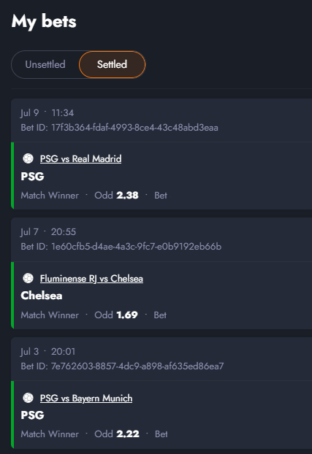Click the odd value 2.38

click(x=127, y=196)
